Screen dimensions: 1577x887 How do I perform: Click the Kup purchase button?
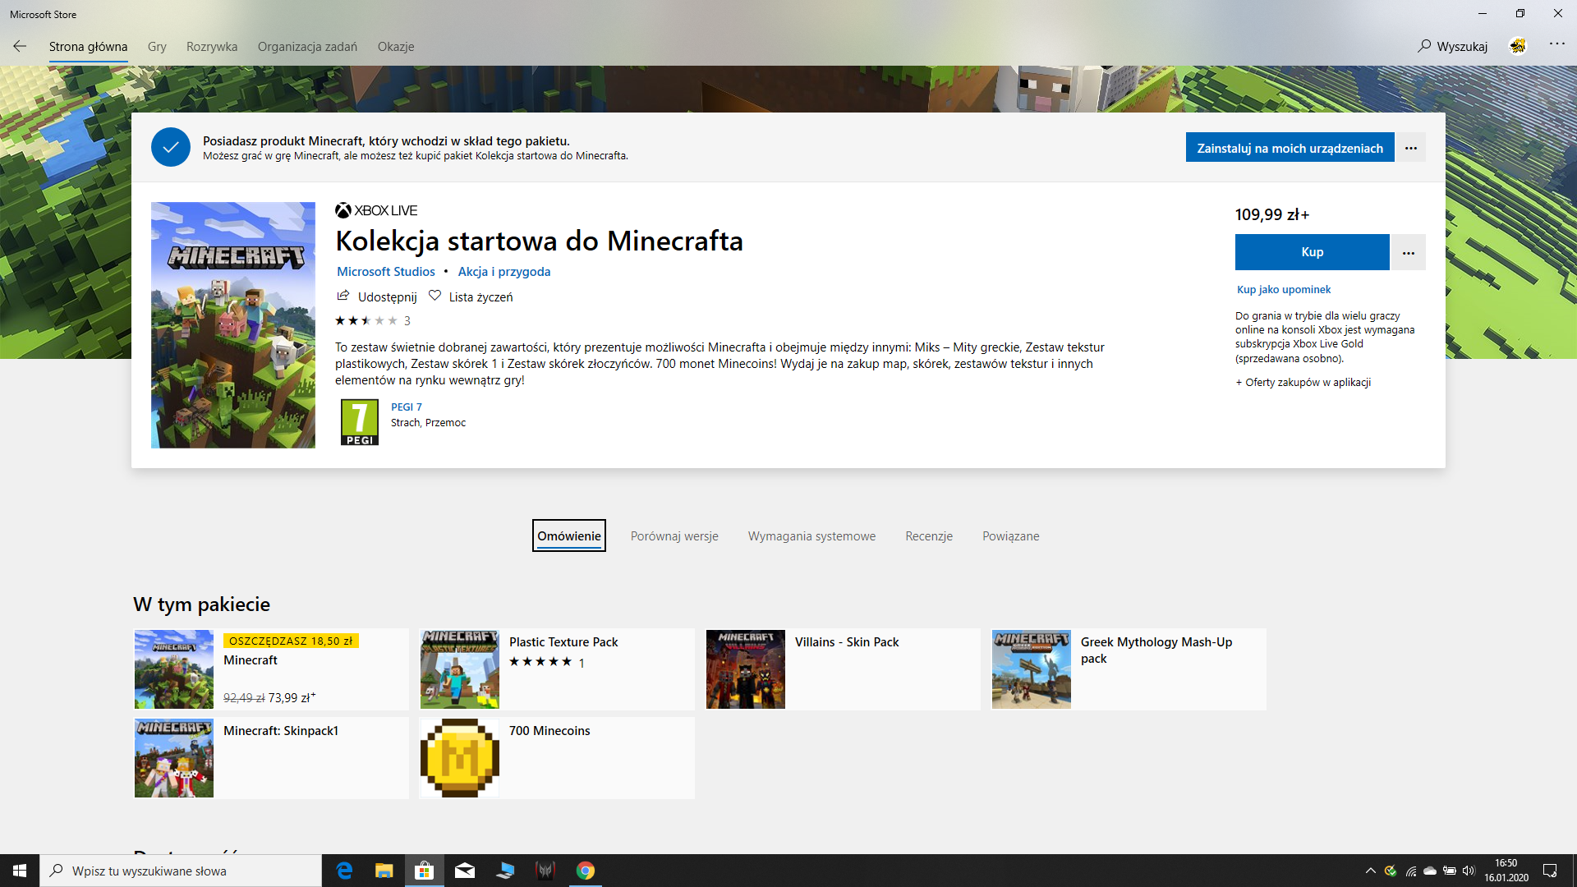click(x=1312, y=252)
